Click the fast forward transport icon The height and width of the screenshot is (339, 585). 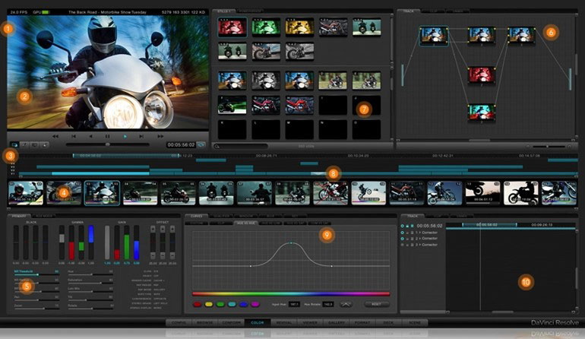pos(162,136)
